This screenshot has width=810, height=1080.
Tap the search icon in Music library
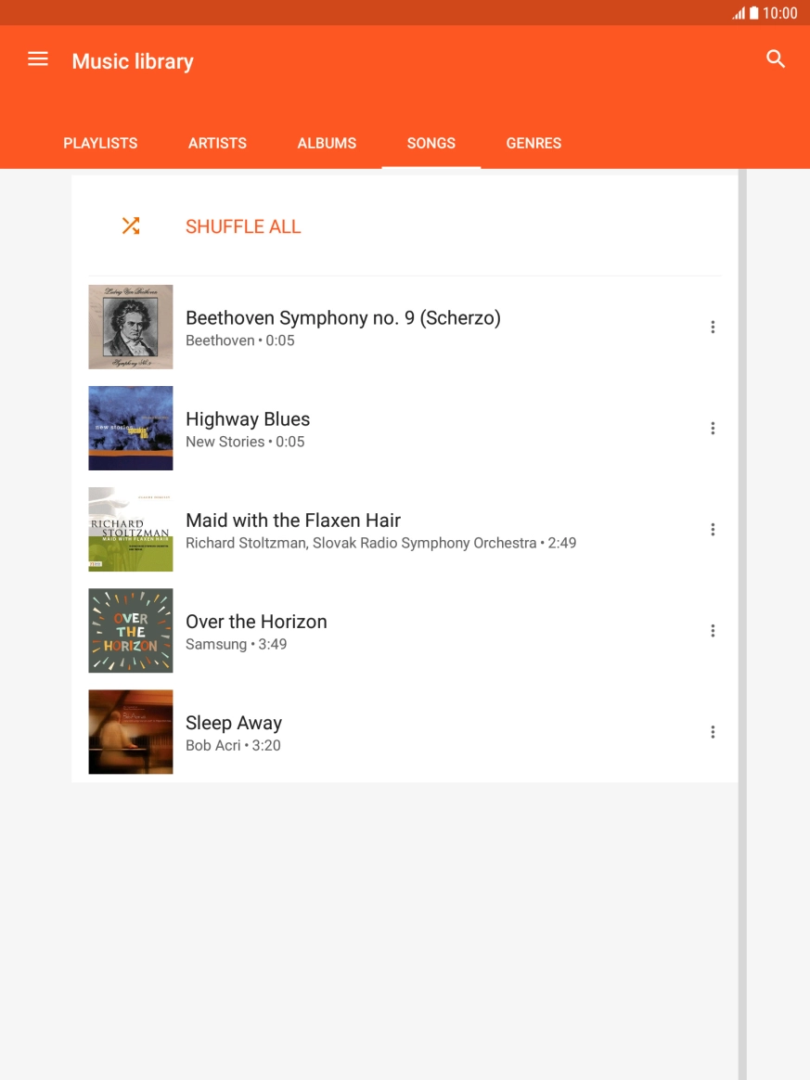(776, 58)
